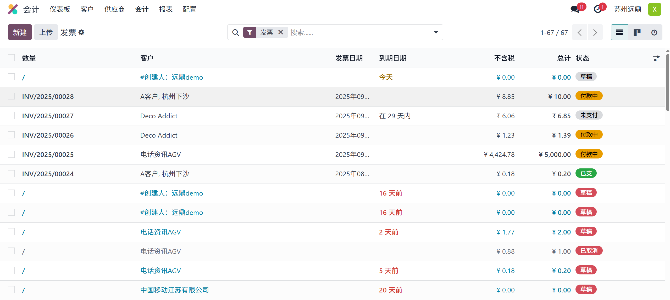Open the 配置 menu
670x300 pixels.
coord(189,9)
